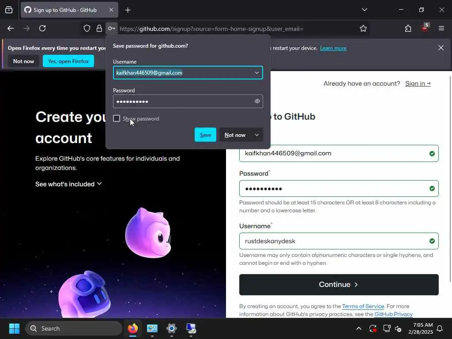Expand the Not now options dropdown arrow

tap(256, 135)
